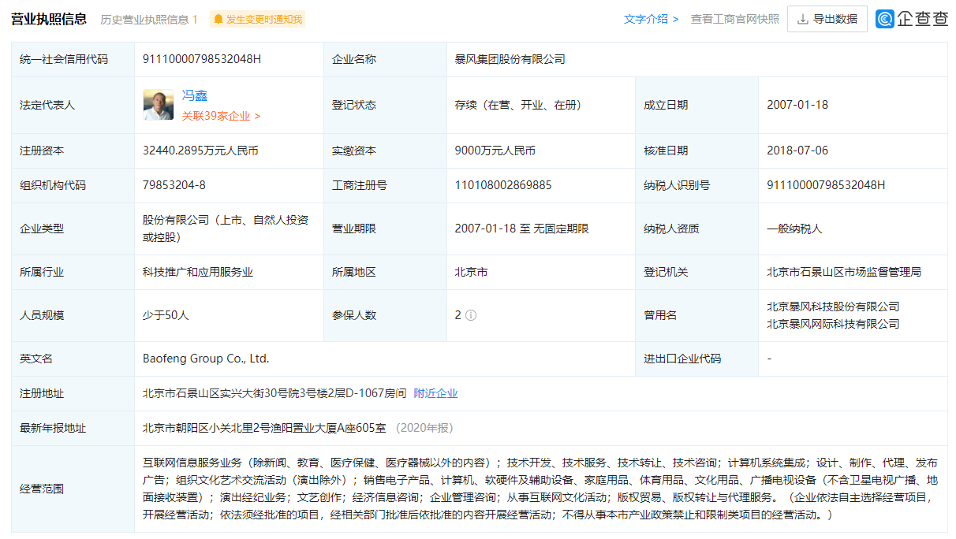Image resolution: width=956 pixels, height=539 pixels.
Task: Open the 附近企业 nearby companies link
Action: click(x=435, y=393)
